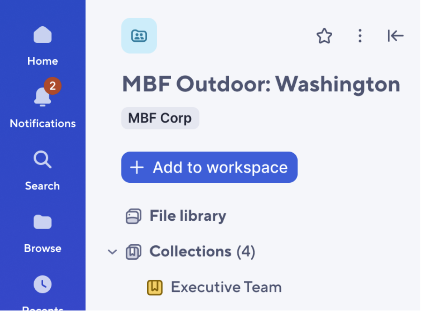The image size is (423, 312).
Task: Click the Collections stacked bookmark icon
Action: coord(133,252)
